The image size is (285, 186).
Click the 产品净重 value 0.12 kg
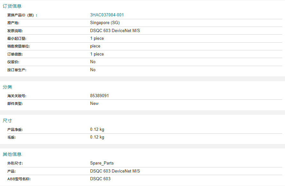click(x=97, y=130)
